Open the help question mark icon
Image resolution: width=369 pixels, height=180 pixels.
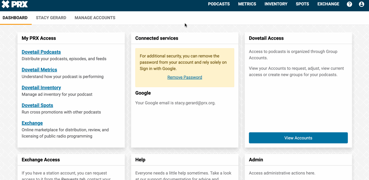click(349, 4)
